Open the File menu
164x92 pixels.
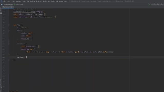pos(5,1)
